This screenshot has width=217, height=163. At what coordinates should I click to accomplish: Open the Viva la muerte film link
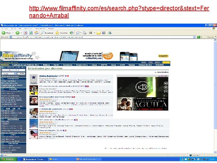tap(47, 130)
